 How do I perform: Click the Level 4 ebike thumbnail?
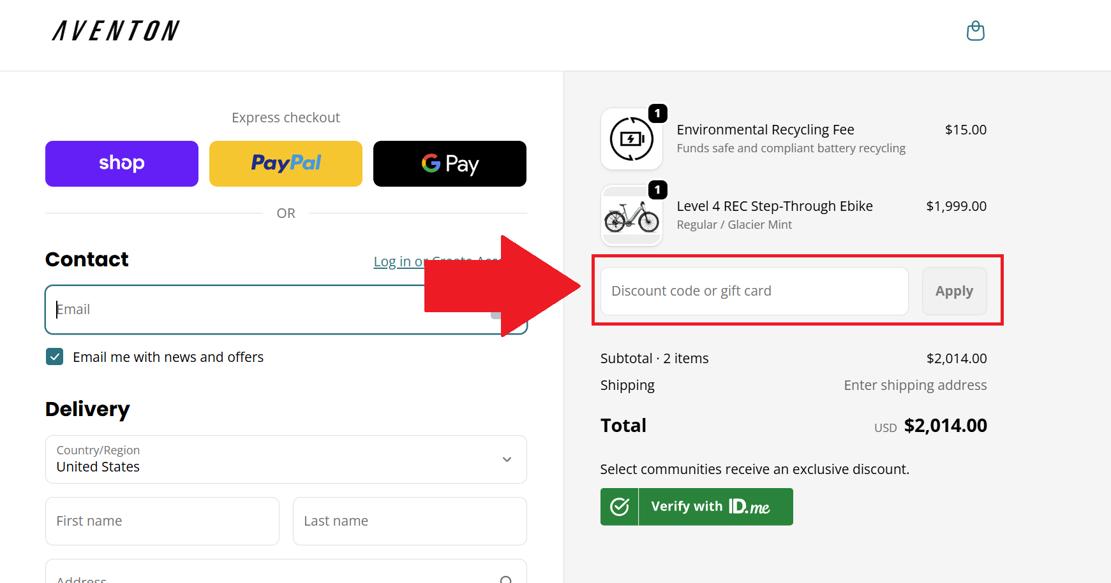click(631, 216)
